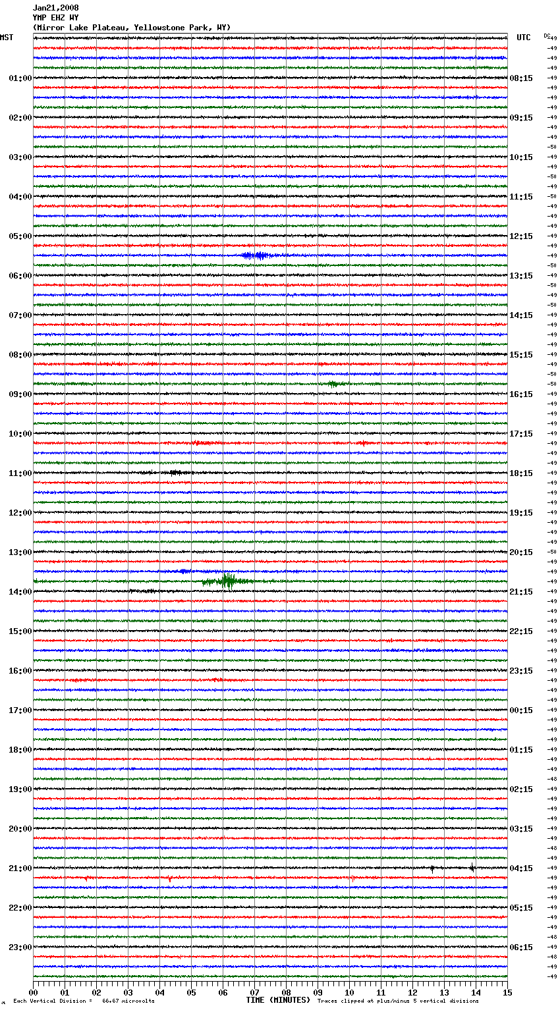The height and width of the screenshot is (1010, 560).
Task: Select the '04:00' MST time label
Action: point(20,197)
